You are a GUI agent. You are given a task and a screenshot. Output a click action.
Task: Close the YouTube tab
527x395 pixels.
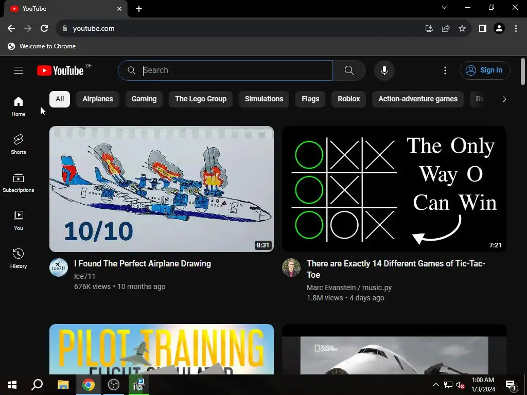click(119, 9)
